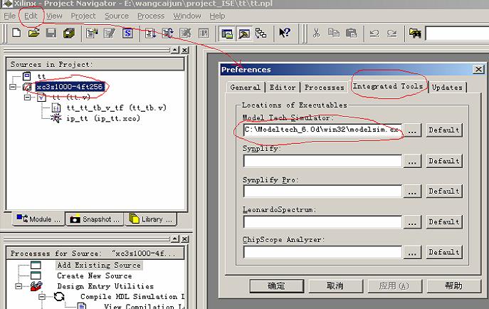The width and height of the screenshot is (489, 309).
Task: Click the Synplify path field
Action: point(322,161)
